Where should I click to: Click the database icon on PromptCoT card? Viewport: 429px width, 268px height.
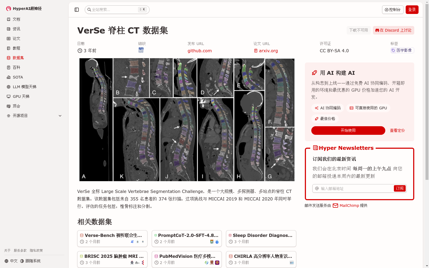coord(156,235)
